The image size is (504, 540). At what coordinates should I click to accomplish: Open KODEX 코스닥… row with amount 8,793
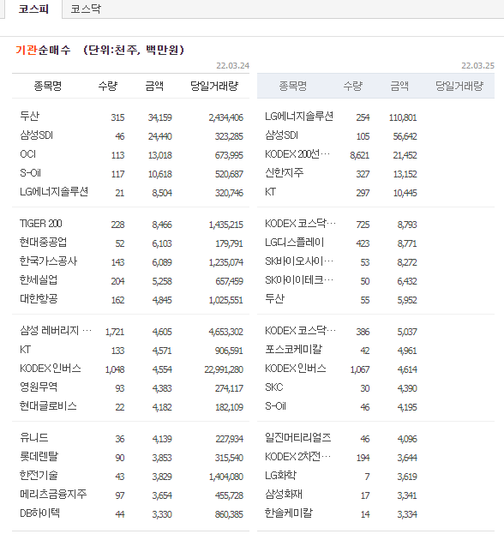[300, 224]
